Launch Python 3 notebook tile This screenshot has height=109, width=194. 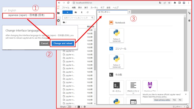click(x=116, y=36)
